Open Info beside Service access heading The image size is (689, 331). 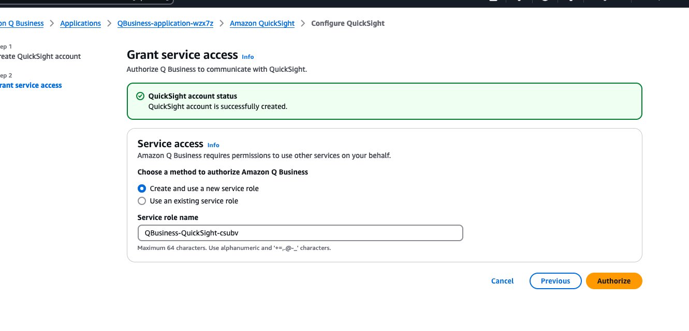[213, 145]
